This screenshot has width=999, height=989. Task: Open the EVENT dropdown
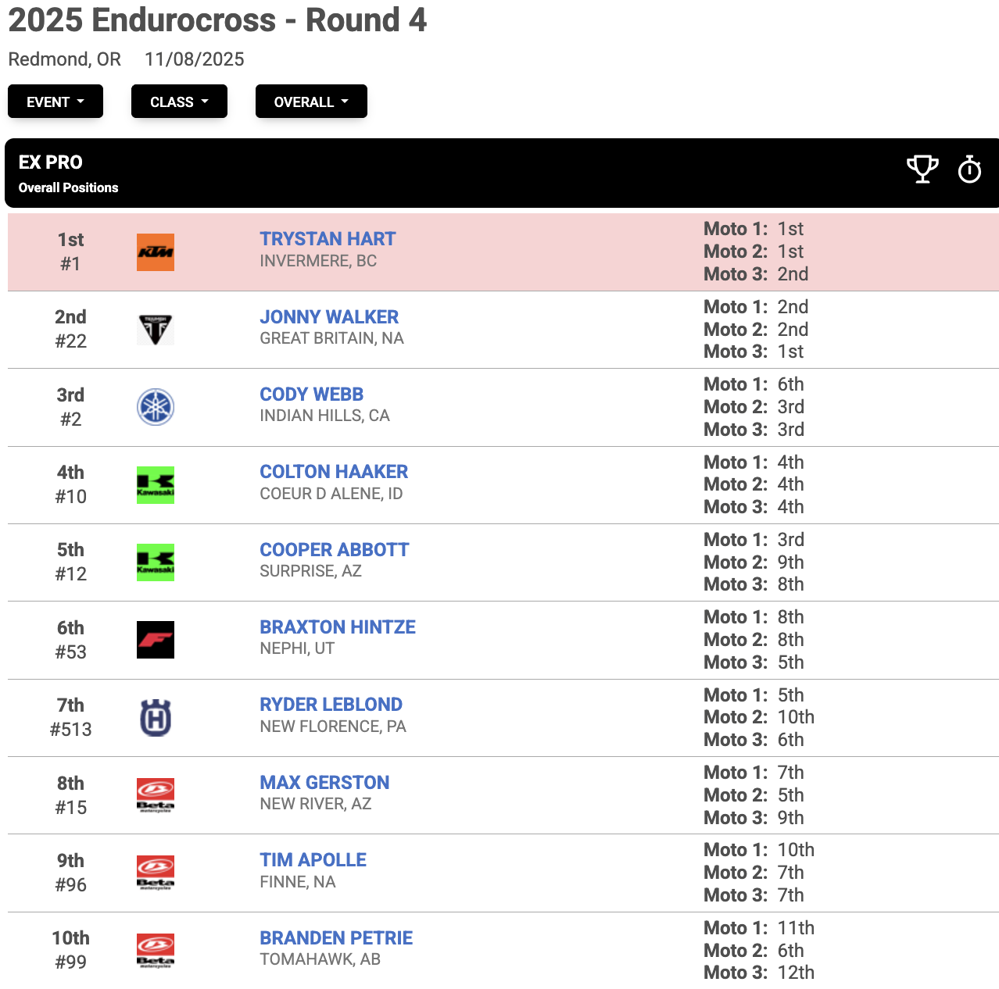[55, 102]
